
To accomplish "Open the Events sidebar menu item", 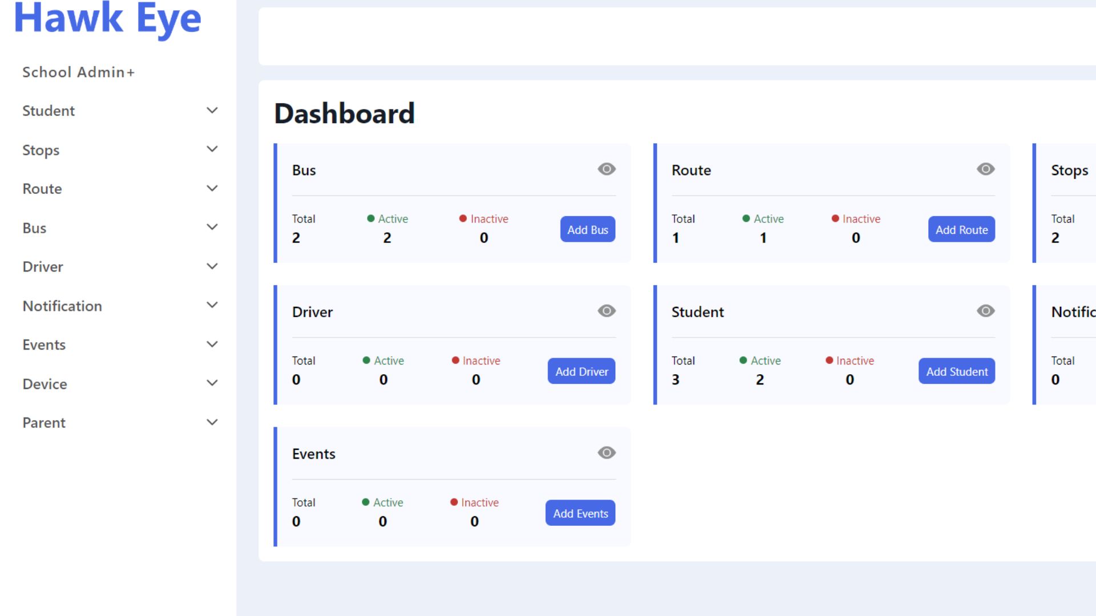I will coord(44,345).
